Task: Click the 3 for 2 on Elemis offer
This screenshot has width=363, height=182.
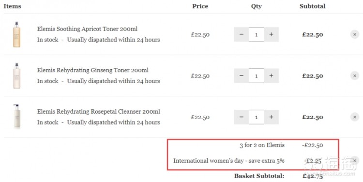Action: (x=262, y=145)
